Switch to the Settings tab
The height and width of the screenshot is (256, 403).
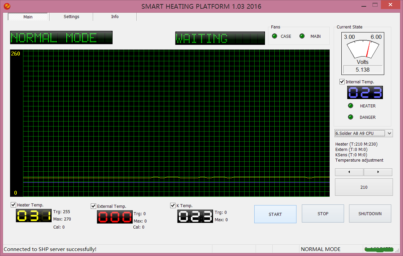71,17
